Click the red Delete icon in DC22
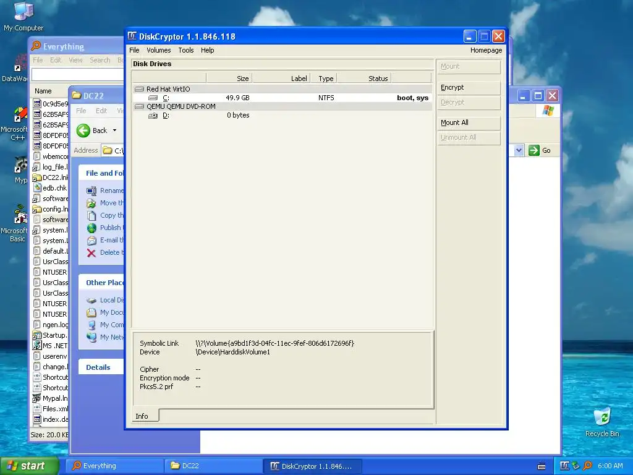 91,253
